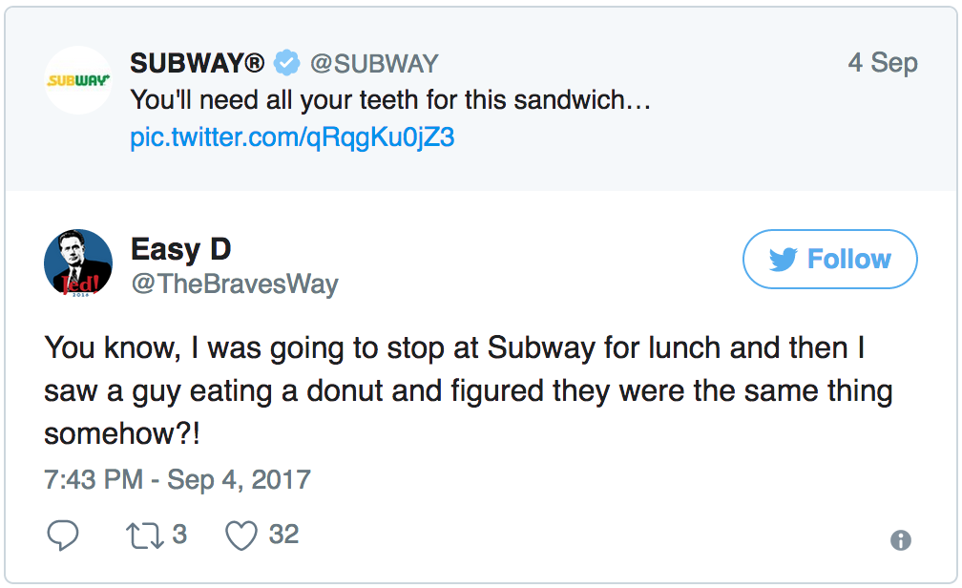This screenshot has width=962, height=588.
Task: Click the Twitter bird in Follow button
Action: (783, 260)
